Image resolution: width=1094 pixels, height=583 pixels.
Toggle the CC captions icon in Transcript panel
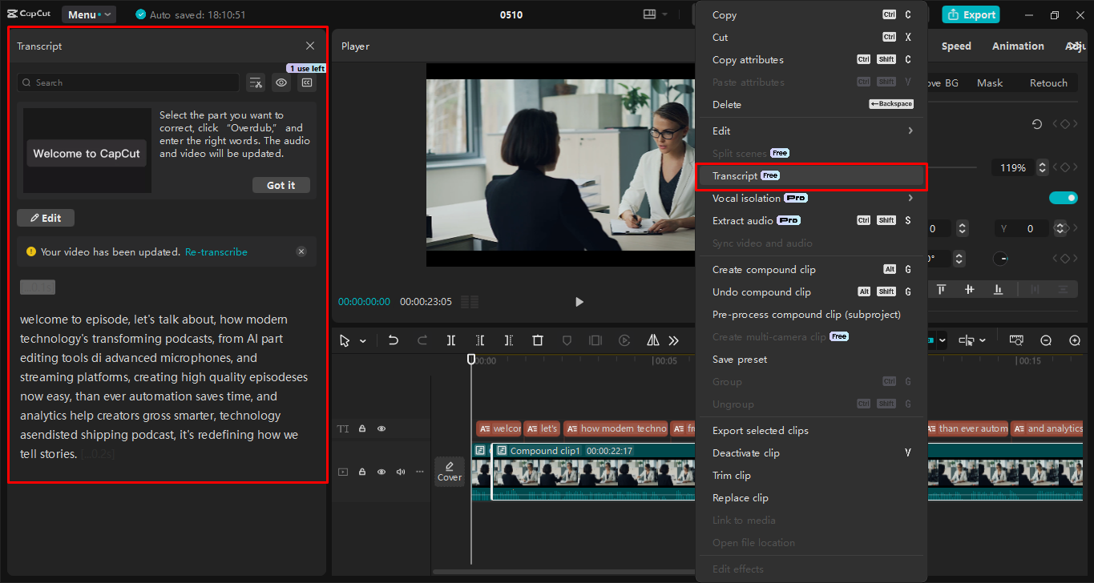306,82
